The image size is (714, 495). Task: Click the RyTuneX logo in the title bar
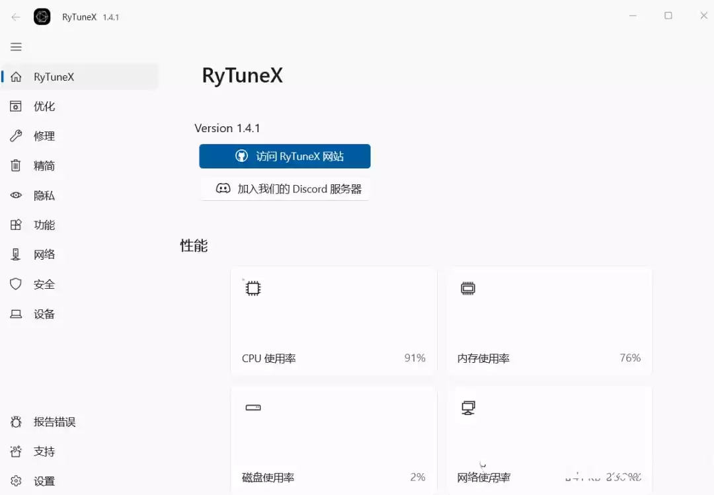point(42,16)
